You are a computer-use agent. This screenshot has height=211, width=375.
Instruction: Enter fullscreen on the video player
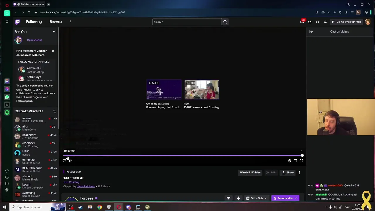pos(301,161)
